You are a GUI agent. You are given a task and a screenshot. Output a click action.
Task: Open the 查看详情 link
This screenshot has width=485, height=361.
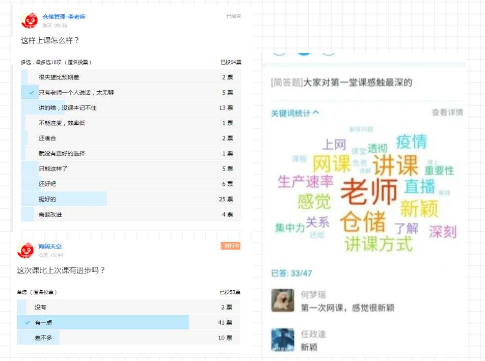point(447,113)
